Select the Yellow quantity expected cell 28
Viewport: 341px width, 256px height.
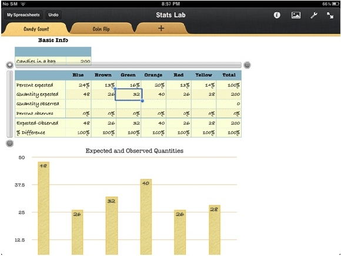[204, 94]
